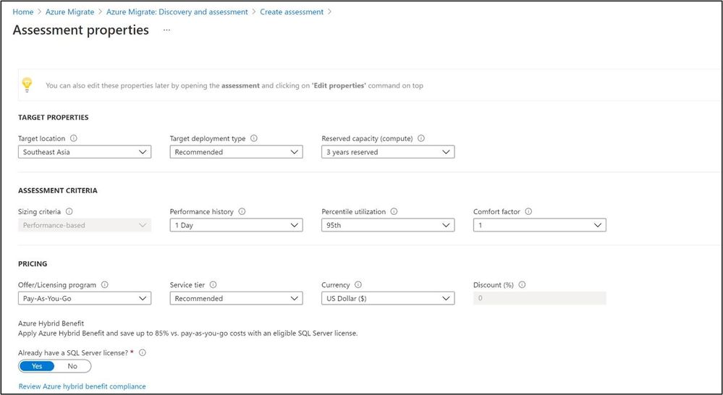This screenshot has height=395, width=723.
Task: Click info icon for Reserved capacity (compute)
Action: tap(420, 138)
